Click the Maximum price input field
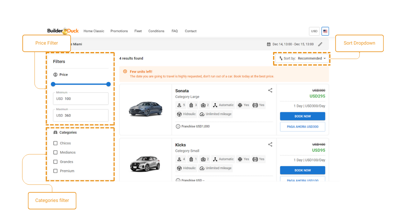The height and width of the screenshot is (223, 398). (81, 116)
